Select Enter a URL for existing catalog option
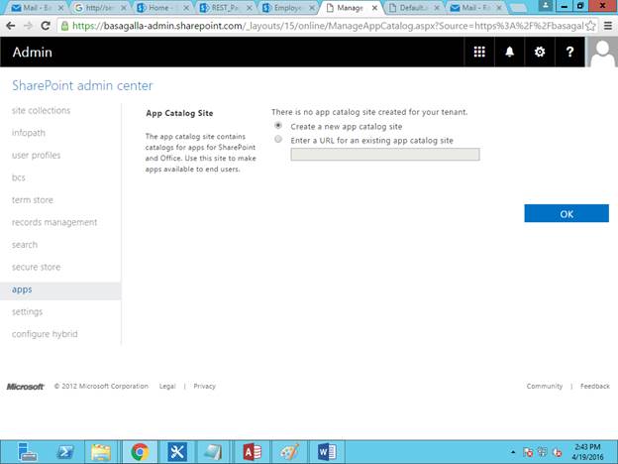Viewport: 618px width, 464px height. (x=278, y=139)
